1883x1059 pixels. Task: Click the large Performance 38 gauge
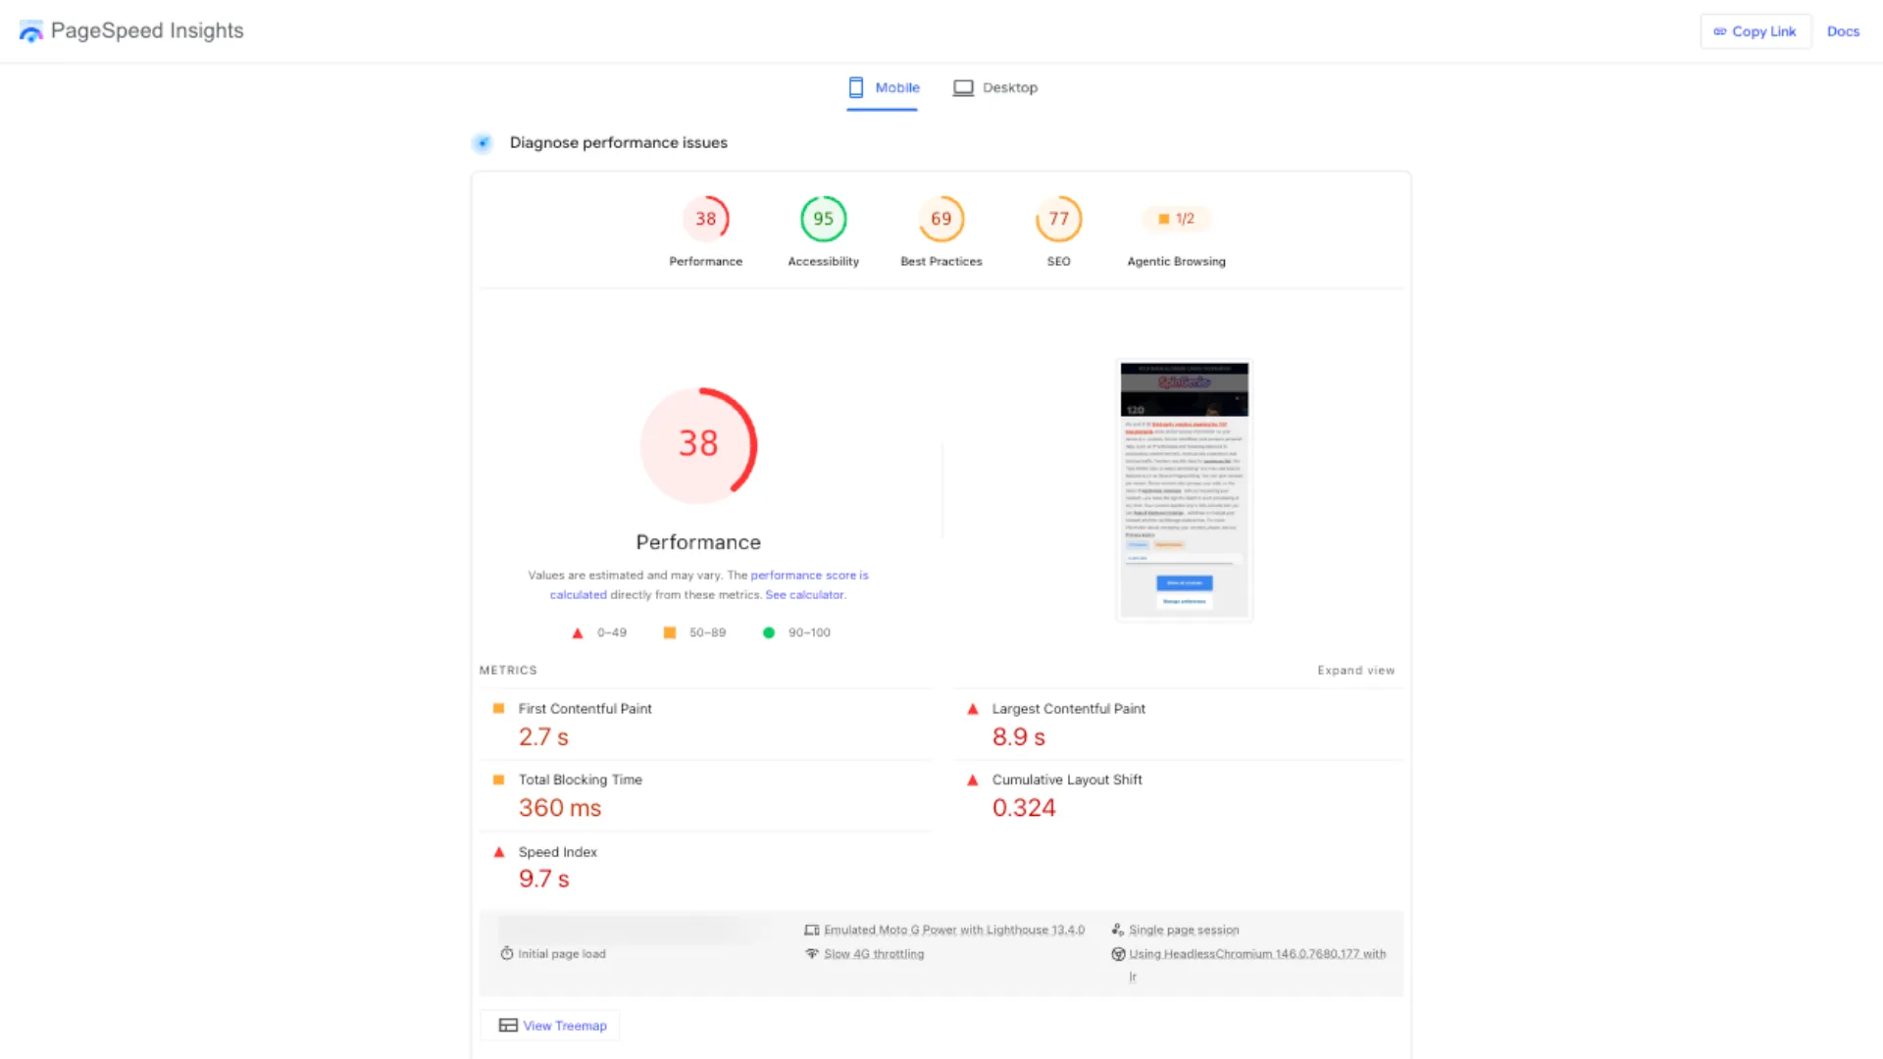point(698,445)
